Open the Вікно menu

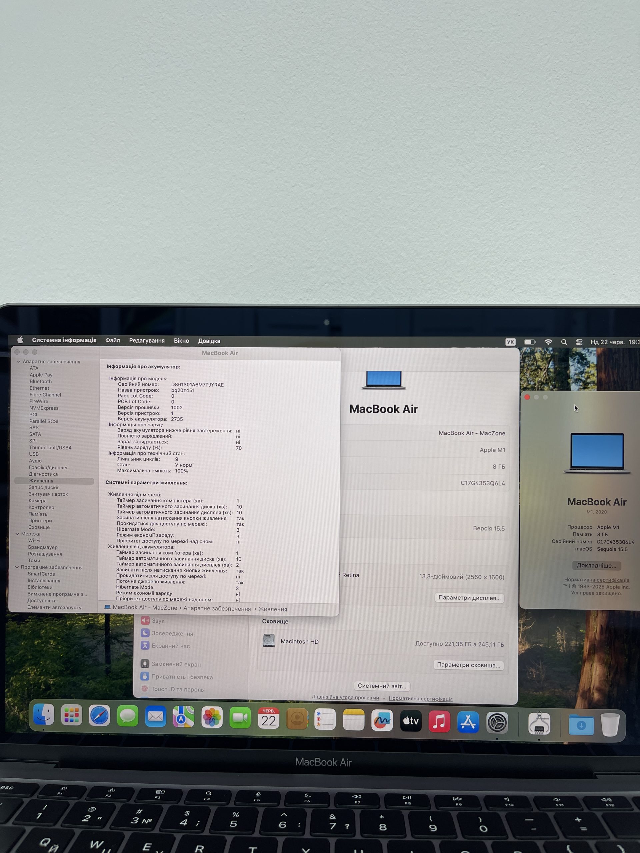click(181, 341)
